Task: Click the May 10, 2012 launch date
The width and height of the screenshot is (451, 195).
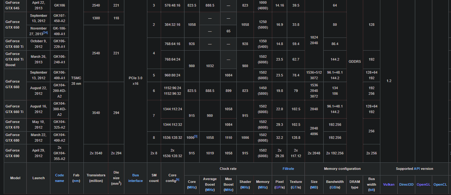Action: pyautogui.click(x=38, y=125)
